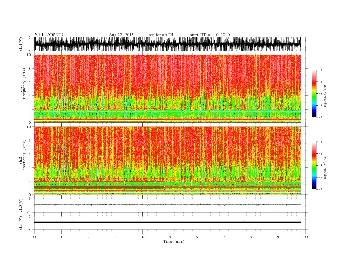Click time axis tick label "2"
The width and height of the screenshot is (344, 266).
[89, 237]
